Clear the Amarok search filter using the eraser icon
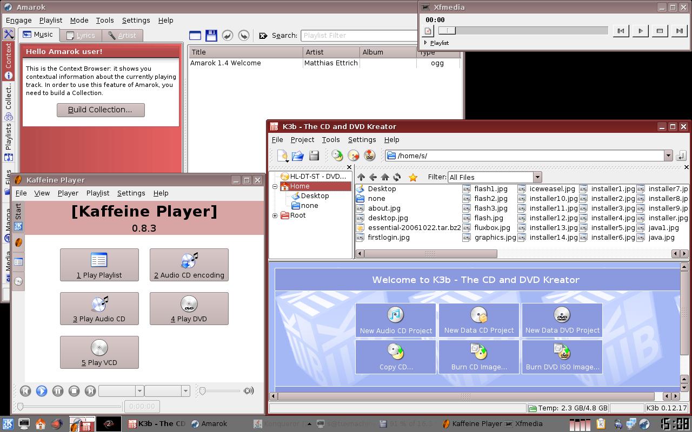The width and height of the screenshot is (692, 432). point(263,36)
